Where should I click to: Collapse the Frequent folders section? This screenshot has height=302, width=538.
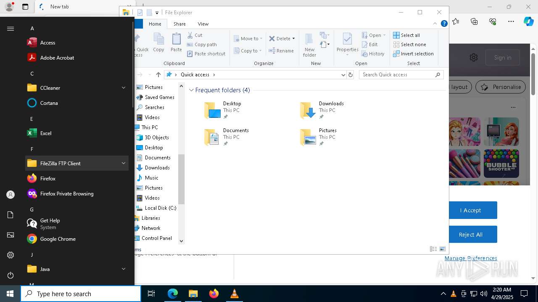(191, 90)
